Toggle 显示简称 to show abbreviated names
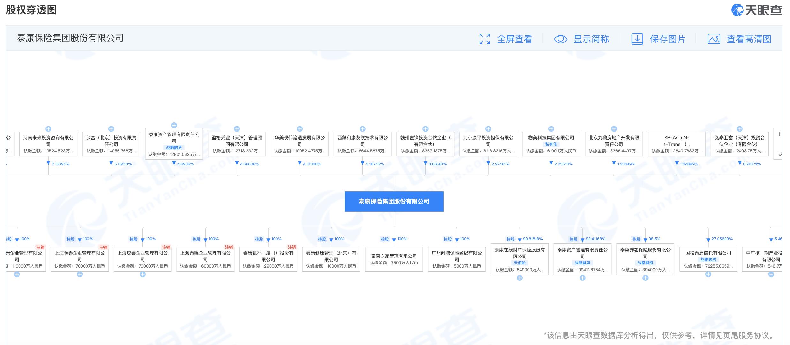790x345 pixels. click(591, 39)
